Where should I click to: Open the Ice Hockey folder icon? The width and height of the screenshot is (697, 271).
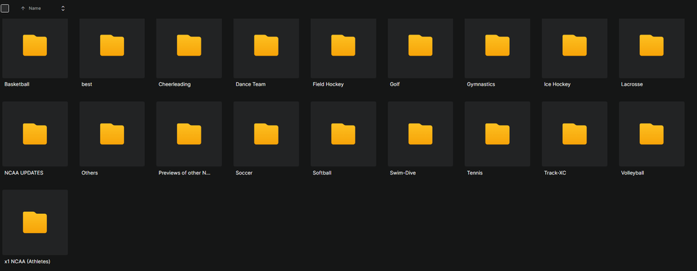574,46
